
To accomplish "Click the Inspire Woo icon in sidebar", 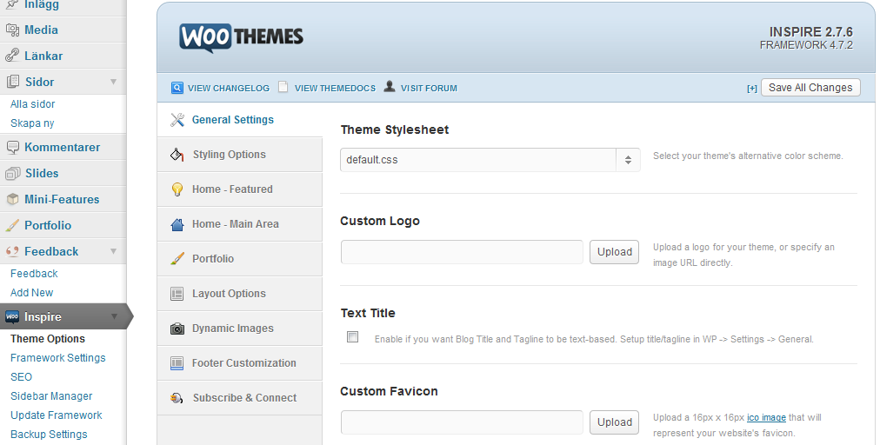I will pyautogui.click(x=12, y=316).
